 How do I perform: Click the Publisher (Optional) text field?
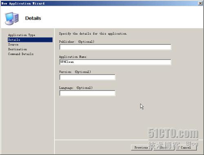pos(115,47)
